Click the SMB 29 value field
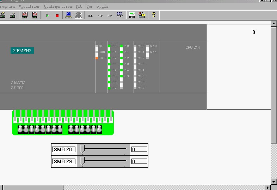The image size is (277, 190). pyautogui.click(x=139, y=161)
